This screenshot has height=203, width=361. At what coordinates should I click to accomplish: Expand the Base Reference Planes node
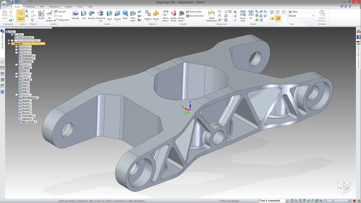pos(9,41)
